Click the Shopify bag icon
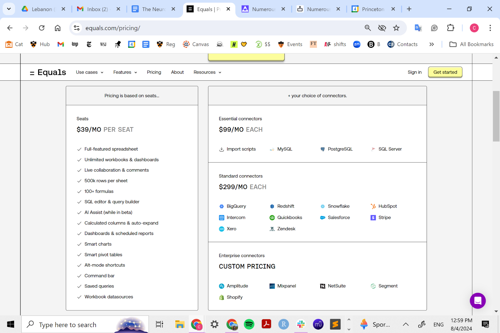The width and height of the screenshot is (500, 333). (x=222, y=297)
